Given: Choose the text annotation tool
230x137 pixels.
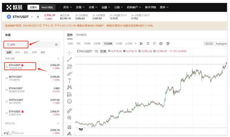Looking at the screenshot, I should click(x=69, y=80).
